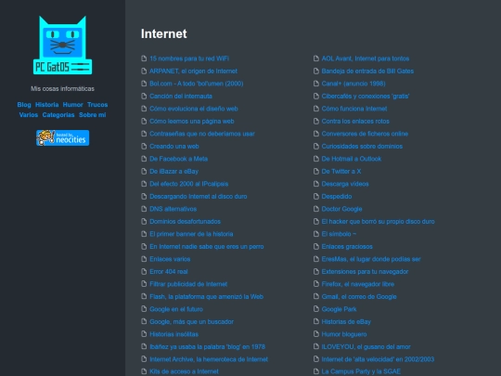Image resolution: width=501 pixels, height=376 pixels.
Task: Open 'Gmail, el correo de Google'
Action: 359,297
